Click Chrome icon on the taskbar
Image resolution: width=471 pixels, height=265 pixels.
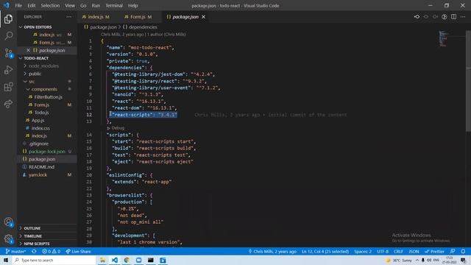tap(127, 260)
